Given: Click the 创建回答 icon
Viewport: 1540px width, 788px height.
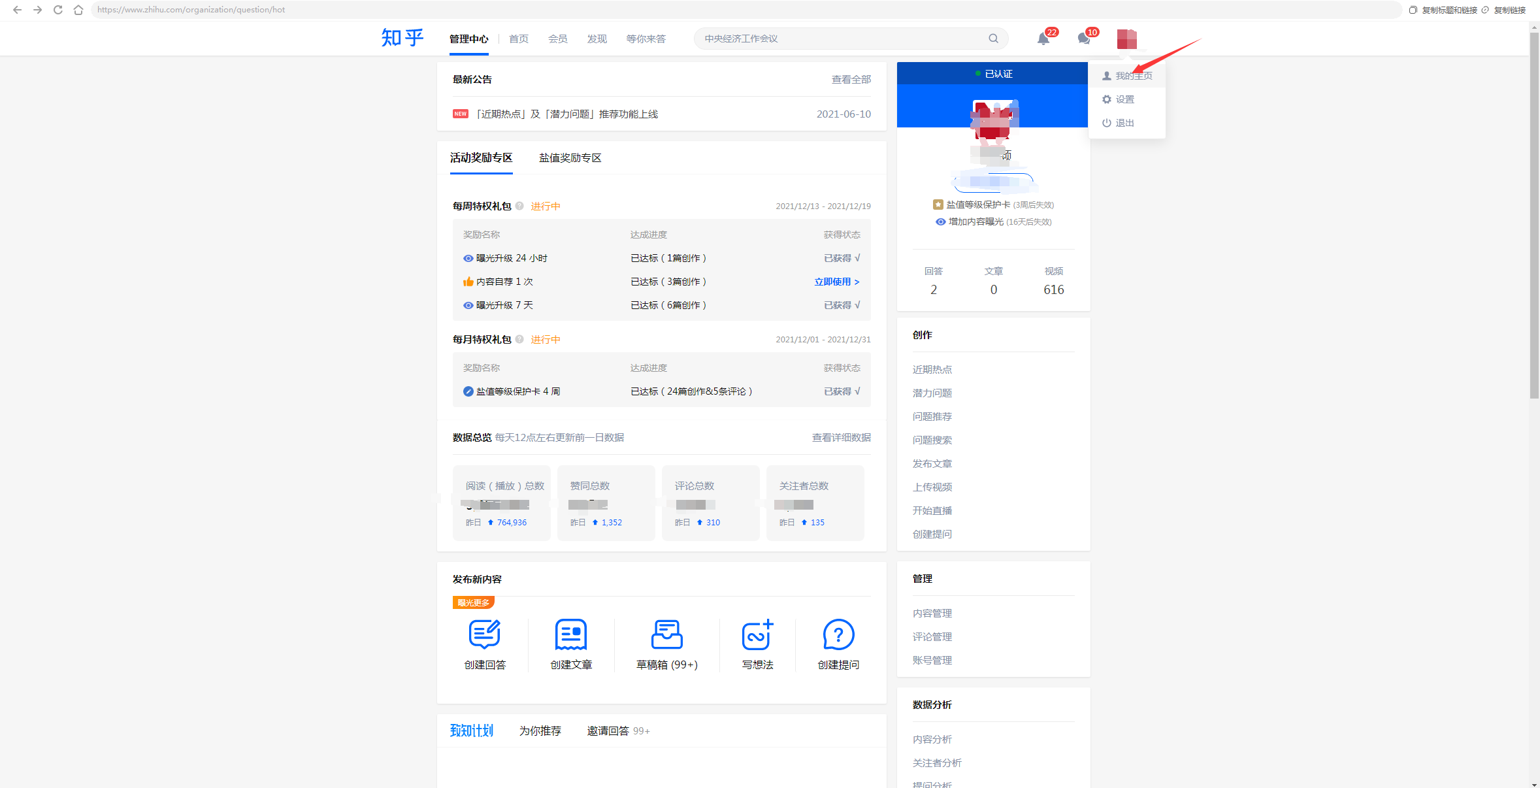Looking at the screenshot, I should click(484, 634).
